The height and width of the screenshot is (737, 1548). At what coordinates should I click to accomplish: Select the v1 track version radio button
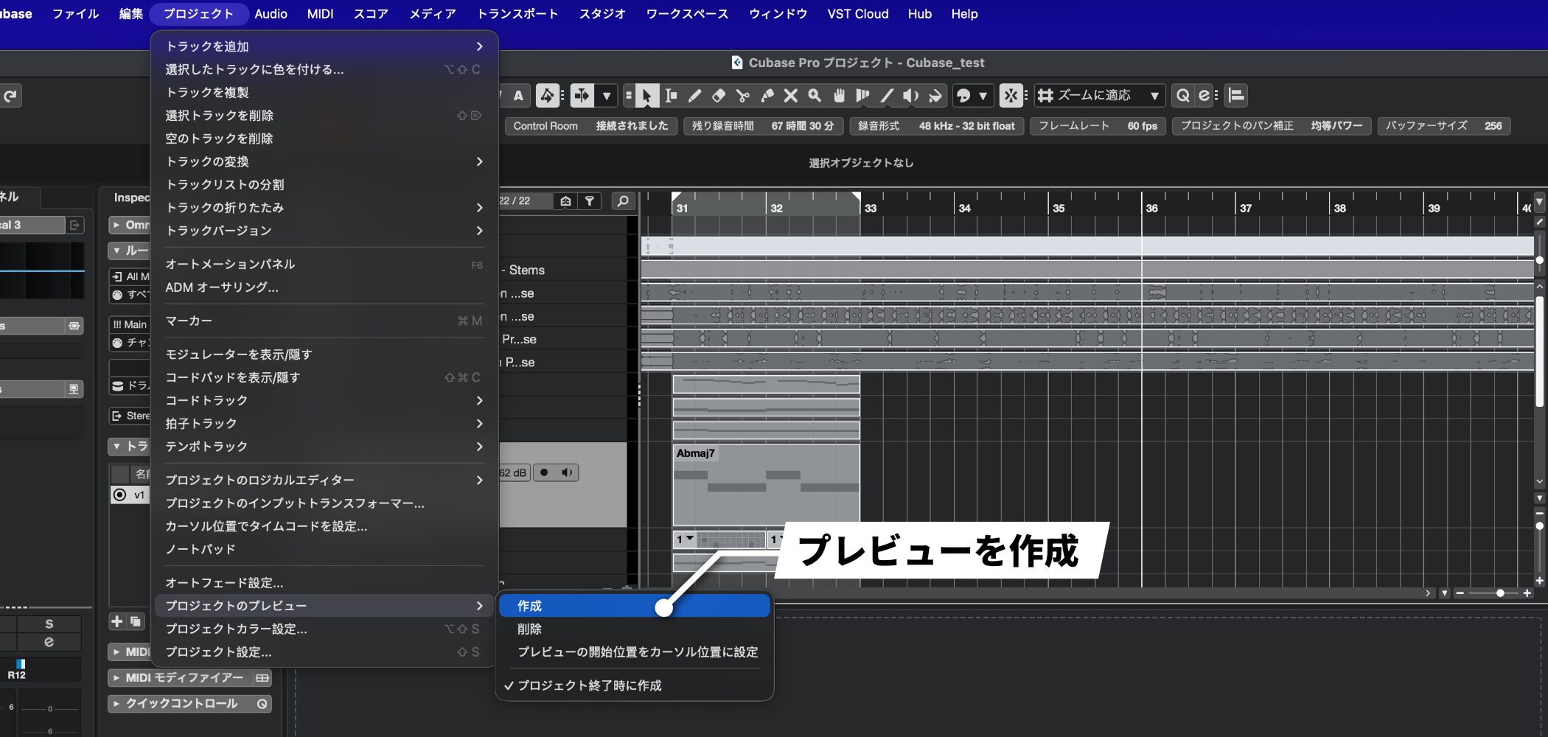point(119,495)
